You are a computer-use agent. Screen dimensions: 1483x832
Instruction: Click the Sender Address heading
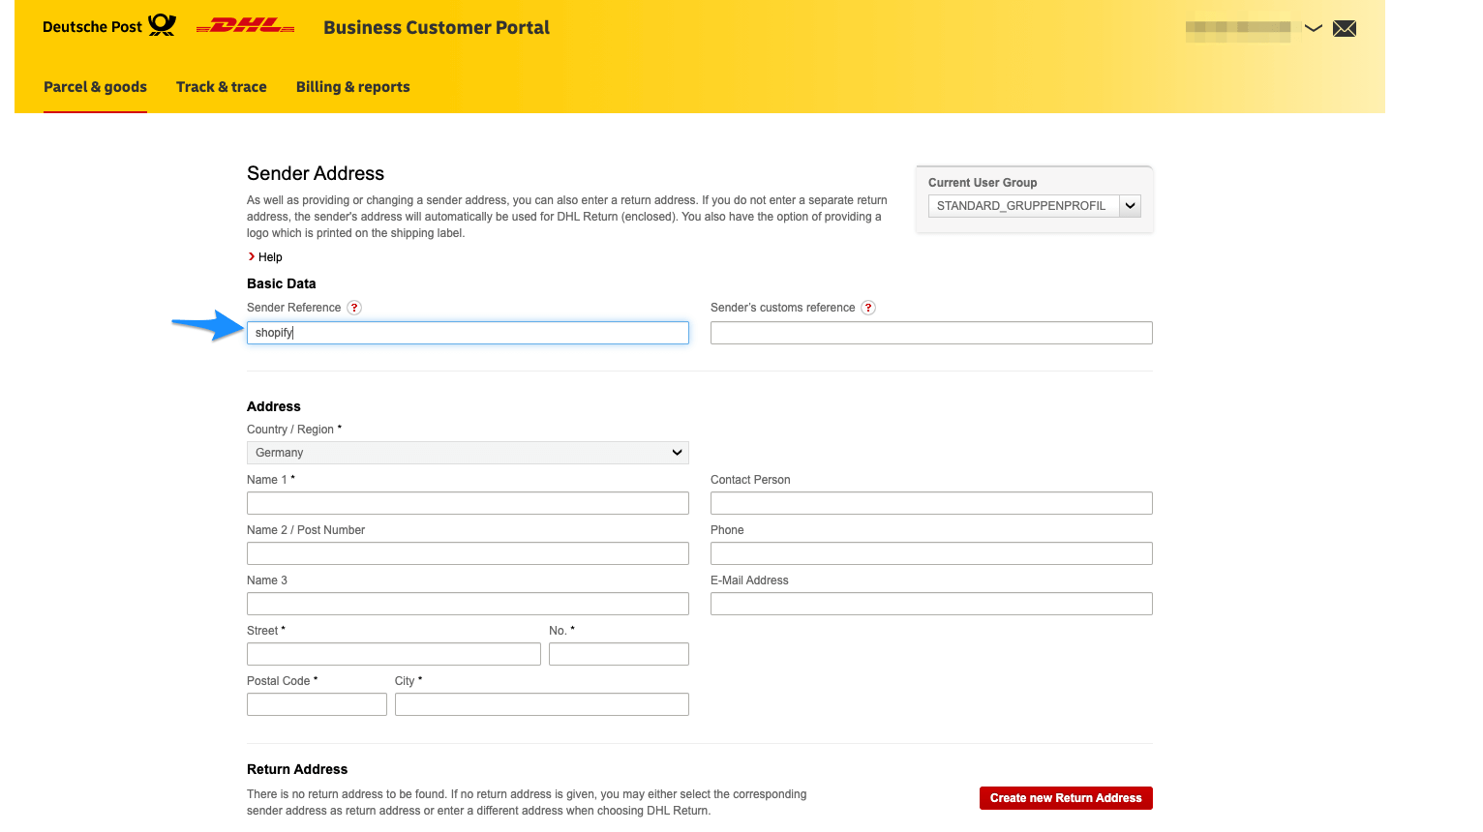coord(316,173)
